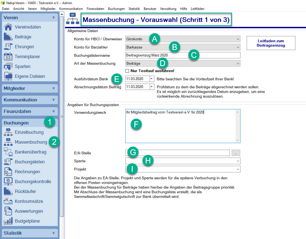Image resolution: width=306 pixels, height=239 pixels.
Task: Click Netxp:Verein app icon in title bar
Action: pos(3,3)
